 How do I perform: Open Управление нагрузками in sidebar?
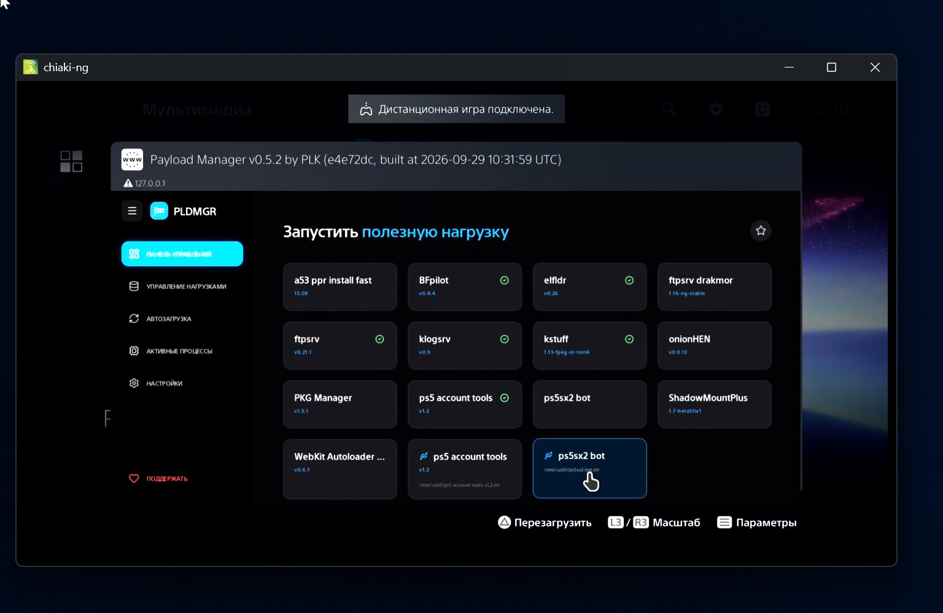click(182, 287)
